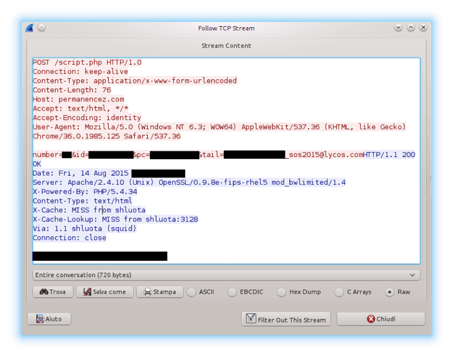
Task: Click the binoculars Trova button
Action: pos(53,292)
